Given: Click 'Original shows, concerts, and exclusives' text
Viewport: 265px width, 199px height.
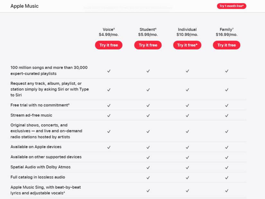Looking at the screenshot, I should (x=46, y=131).
